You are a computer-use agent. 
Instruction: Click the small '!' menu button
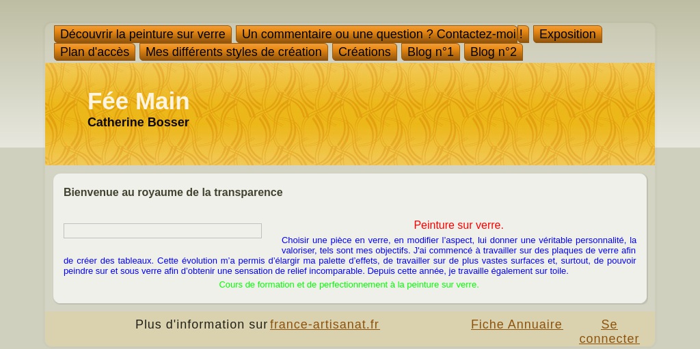(523, 34)
